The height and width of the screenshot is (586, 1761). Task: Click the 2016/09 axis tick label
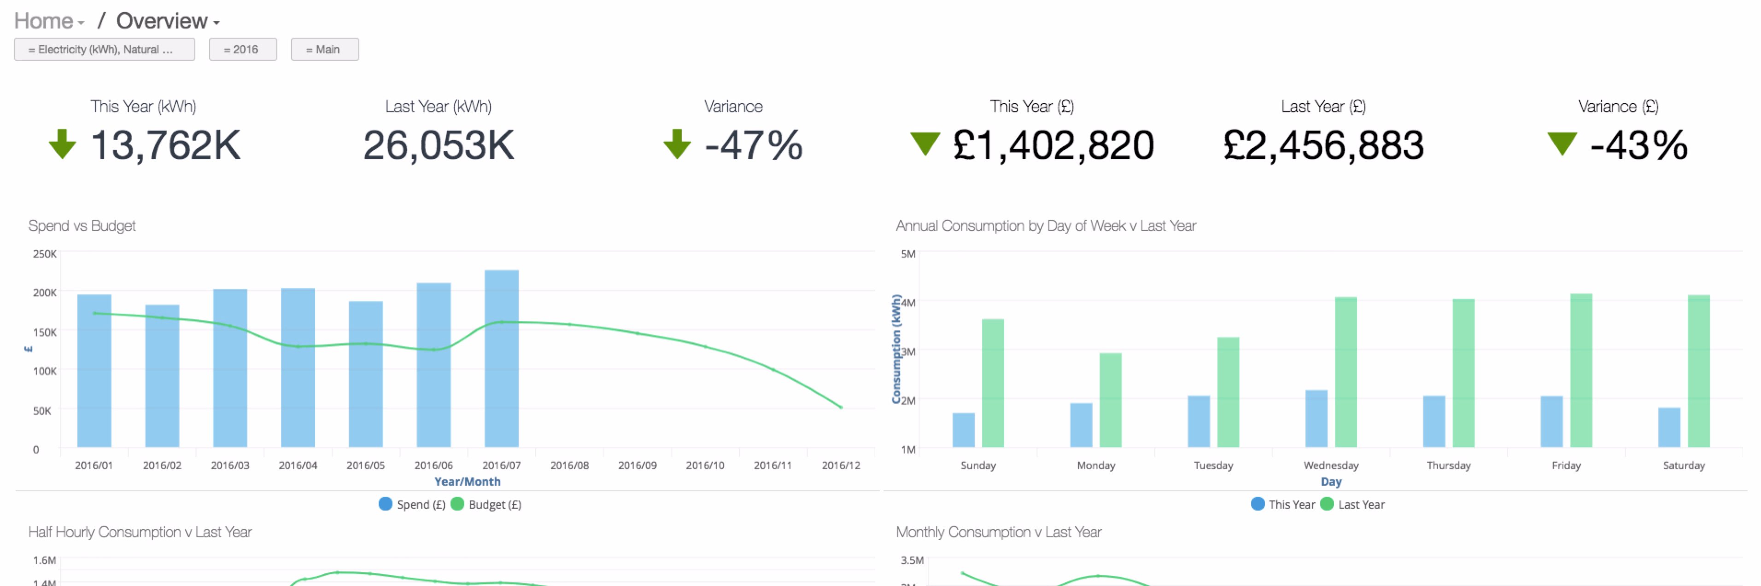(x=637, y=465)
